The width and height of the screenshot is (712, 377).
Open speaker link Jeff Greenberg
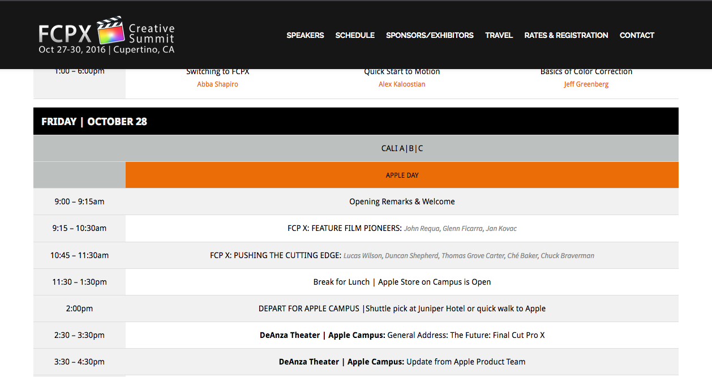coord(586,84)
